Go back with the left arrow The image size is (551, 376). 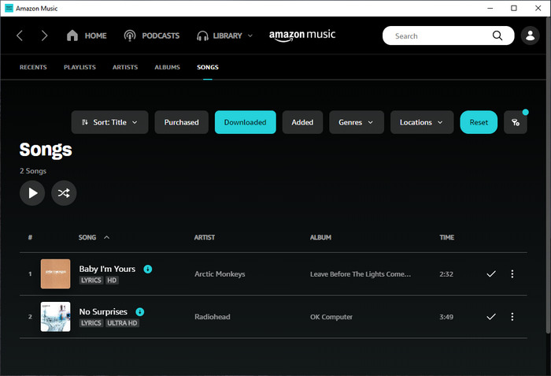[20, 35]
